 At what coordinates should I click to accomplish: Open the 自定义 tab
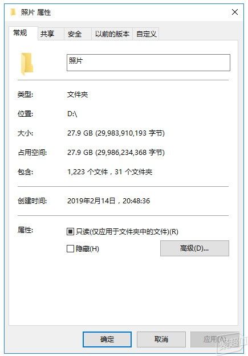146,34
